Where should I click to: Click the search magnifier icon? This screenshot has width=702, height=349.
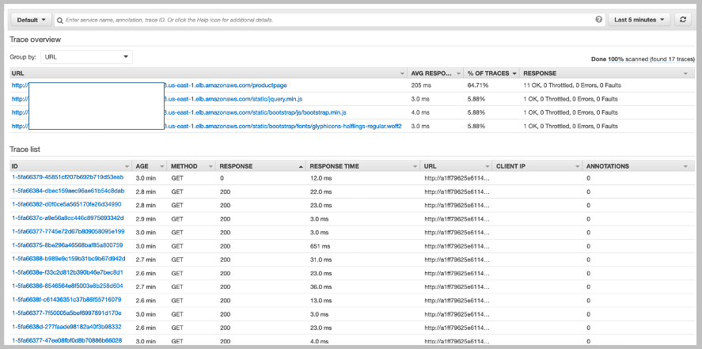61,19
